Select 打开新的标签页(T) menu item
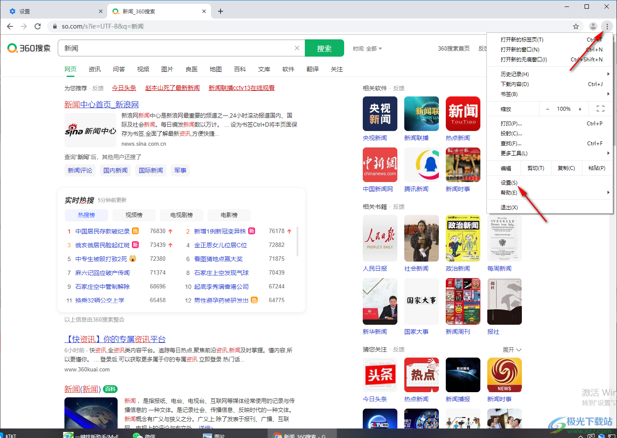 pyautogui.click(x=550, y=39)
